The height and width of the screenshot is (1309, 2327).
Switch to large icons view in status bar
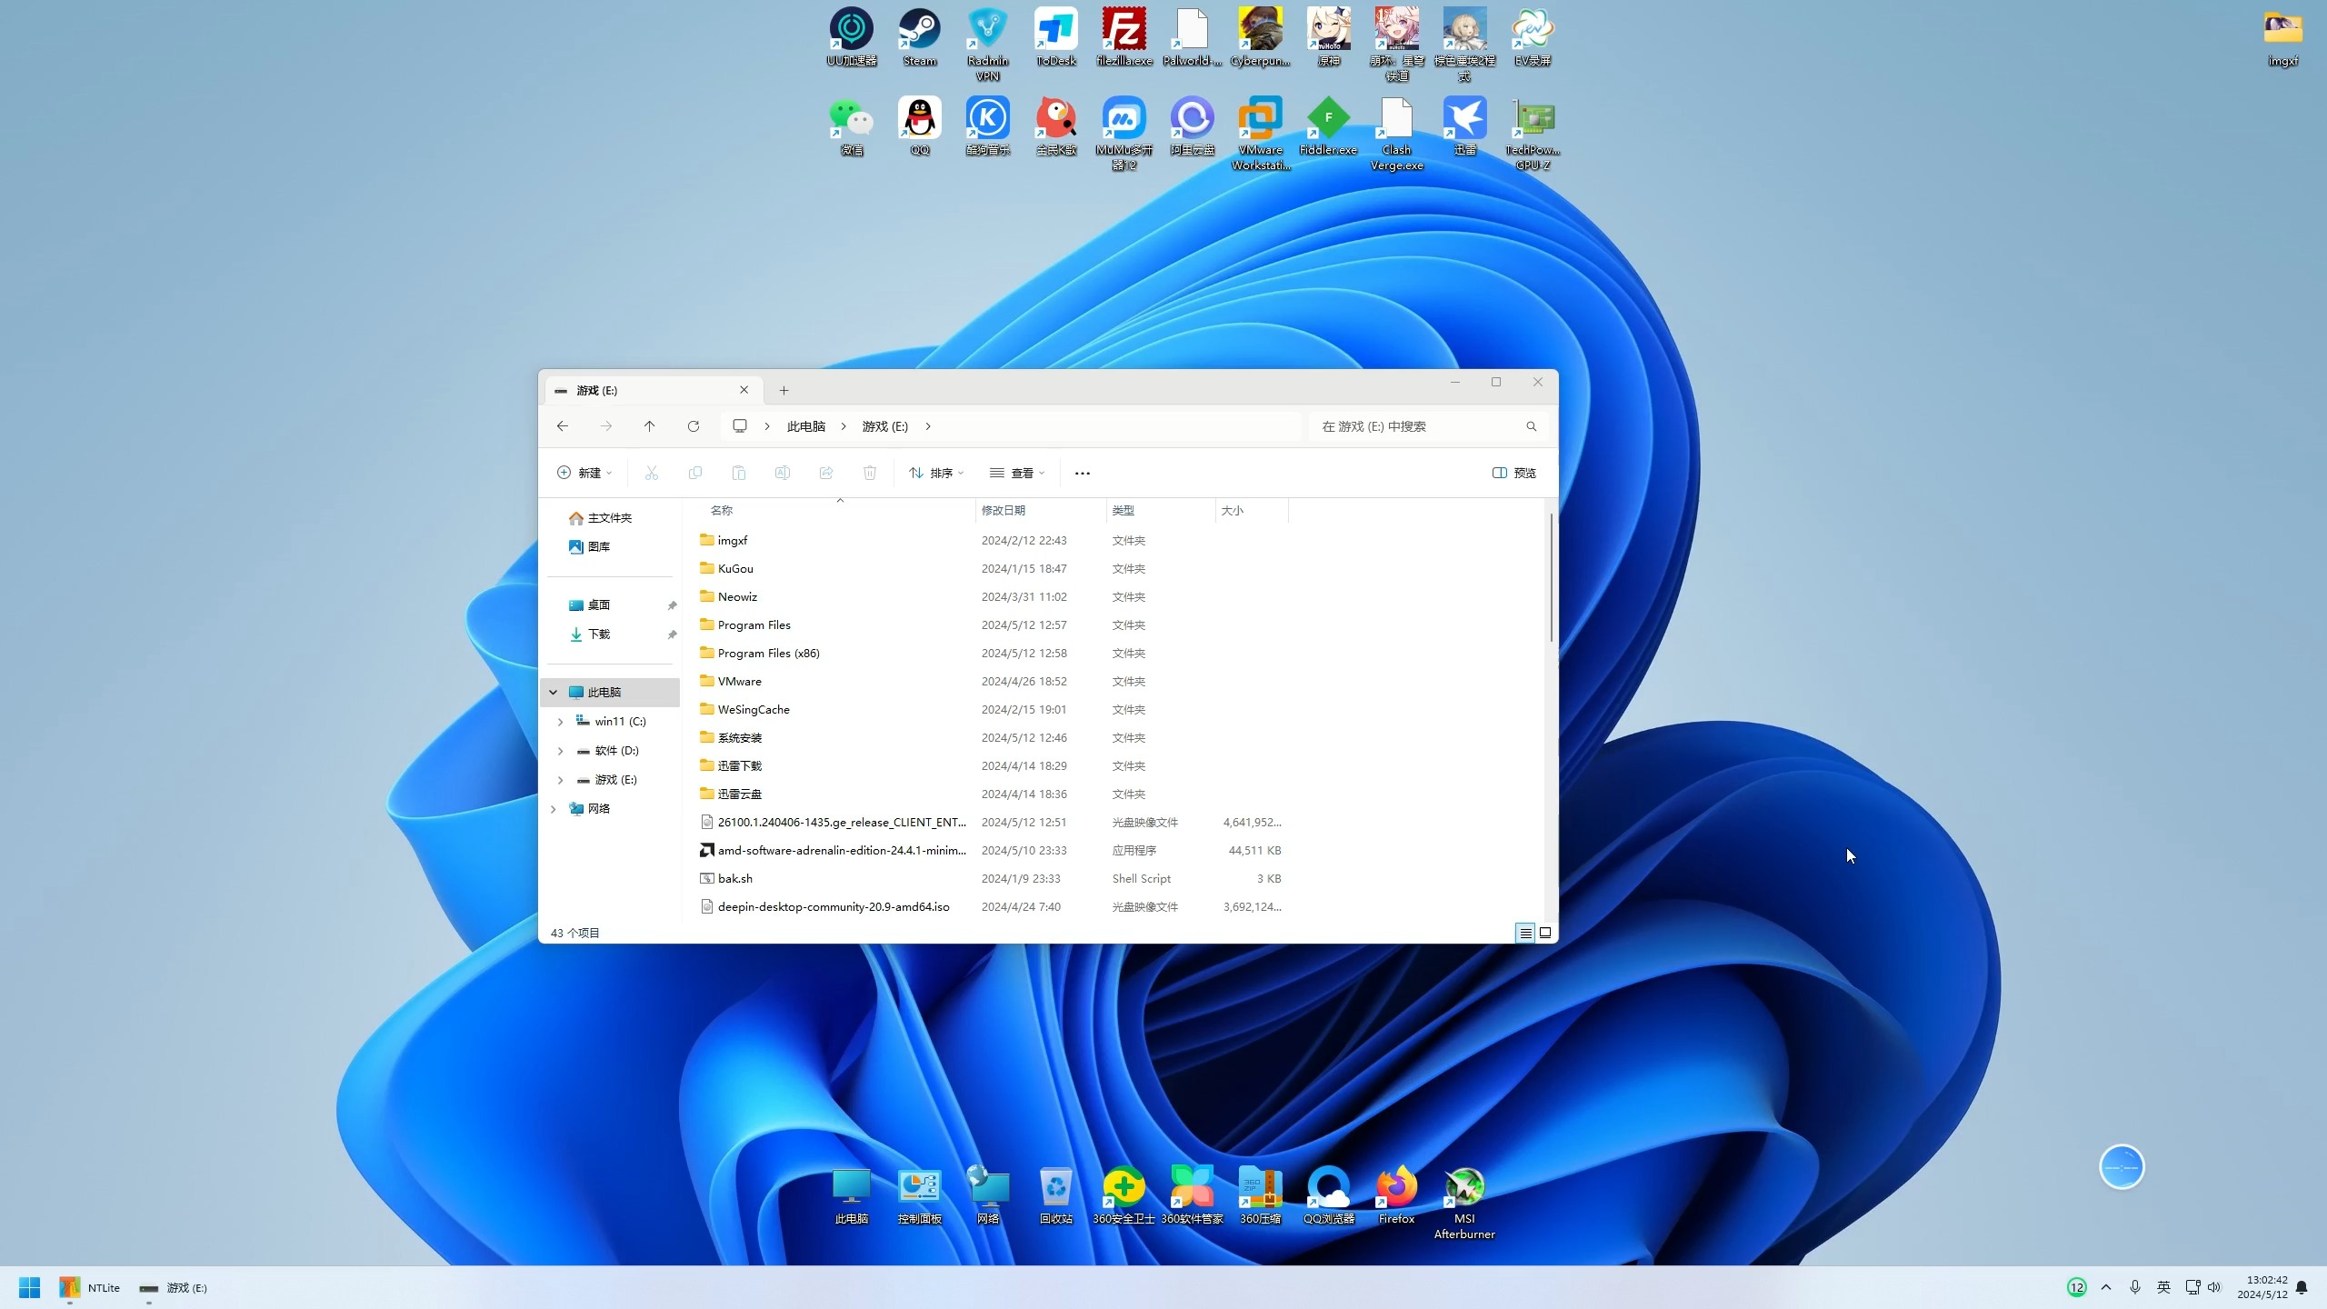(x=1545, y=933)
